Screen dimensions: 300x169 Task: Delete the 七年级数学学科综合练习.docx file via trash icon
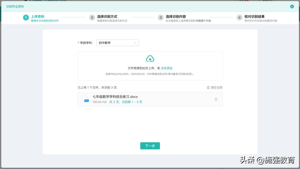[216, 99]
